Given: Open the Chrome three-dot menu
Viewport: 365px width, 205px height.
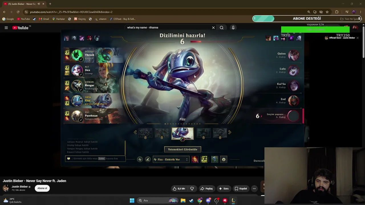Looking at the screenshot, I should pos(360,12).
